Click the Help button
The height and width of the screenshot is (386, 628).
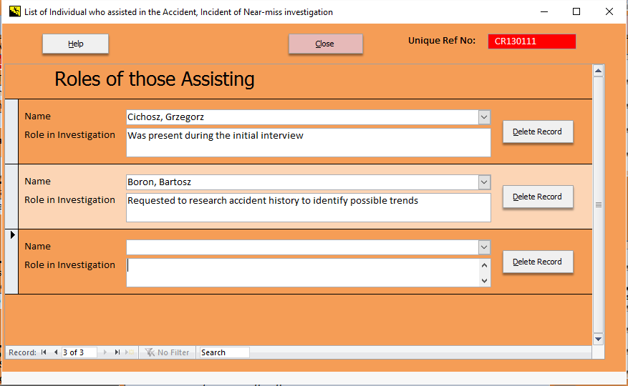click(75, 44)
